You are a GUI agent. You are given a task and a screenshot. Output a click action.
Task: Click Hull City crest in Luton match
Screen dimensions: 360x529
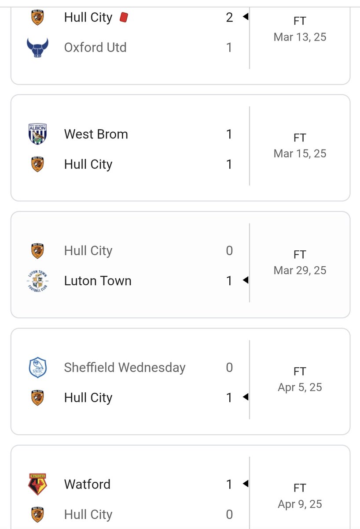click(37, 250)
